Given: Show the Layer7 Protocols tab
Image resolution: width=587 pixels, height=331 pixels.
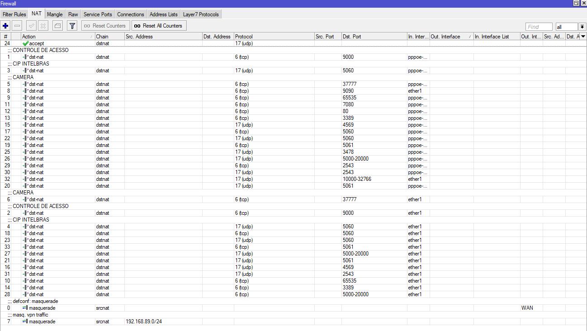Looking at the screenshot, I should pyautogui.click(x=201, y=14).
